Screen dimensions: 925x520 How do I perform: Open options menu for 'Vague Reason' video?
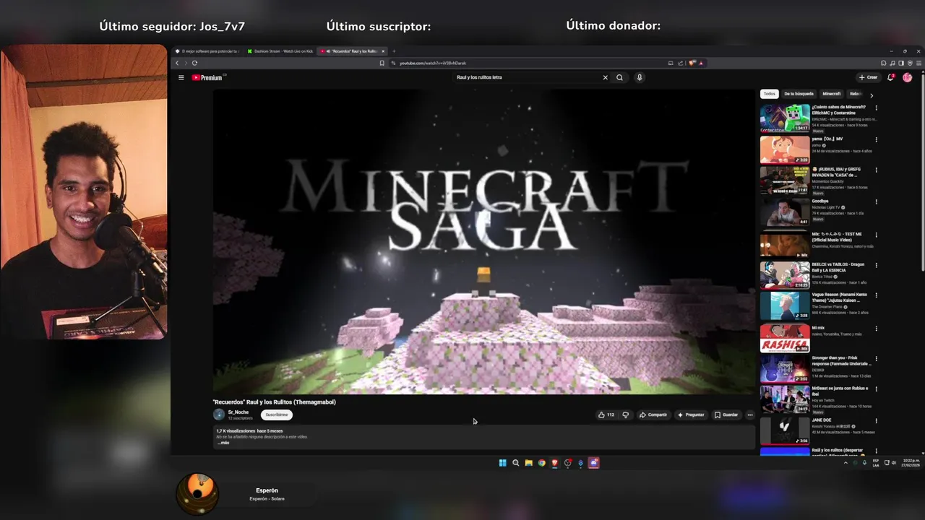coord(877,296)
